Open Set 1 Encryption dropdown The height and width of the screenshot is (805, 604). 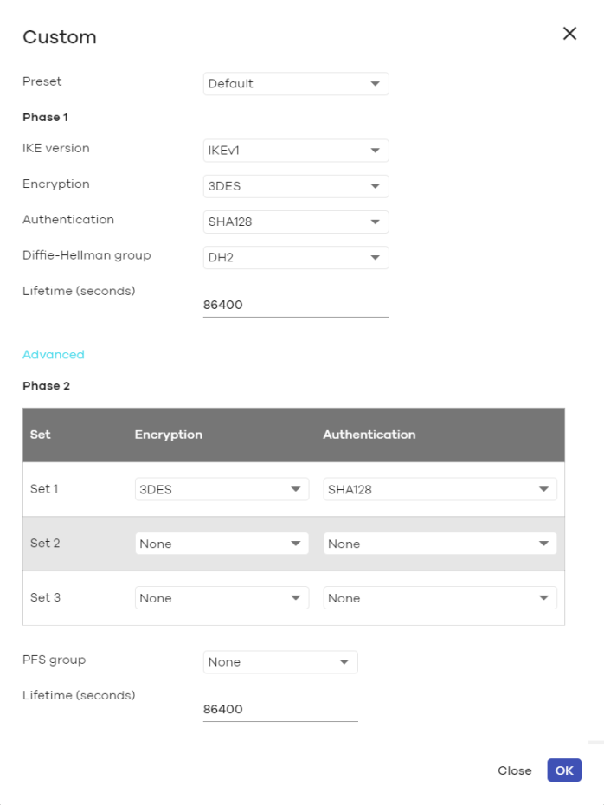click(x=222, y=489)
